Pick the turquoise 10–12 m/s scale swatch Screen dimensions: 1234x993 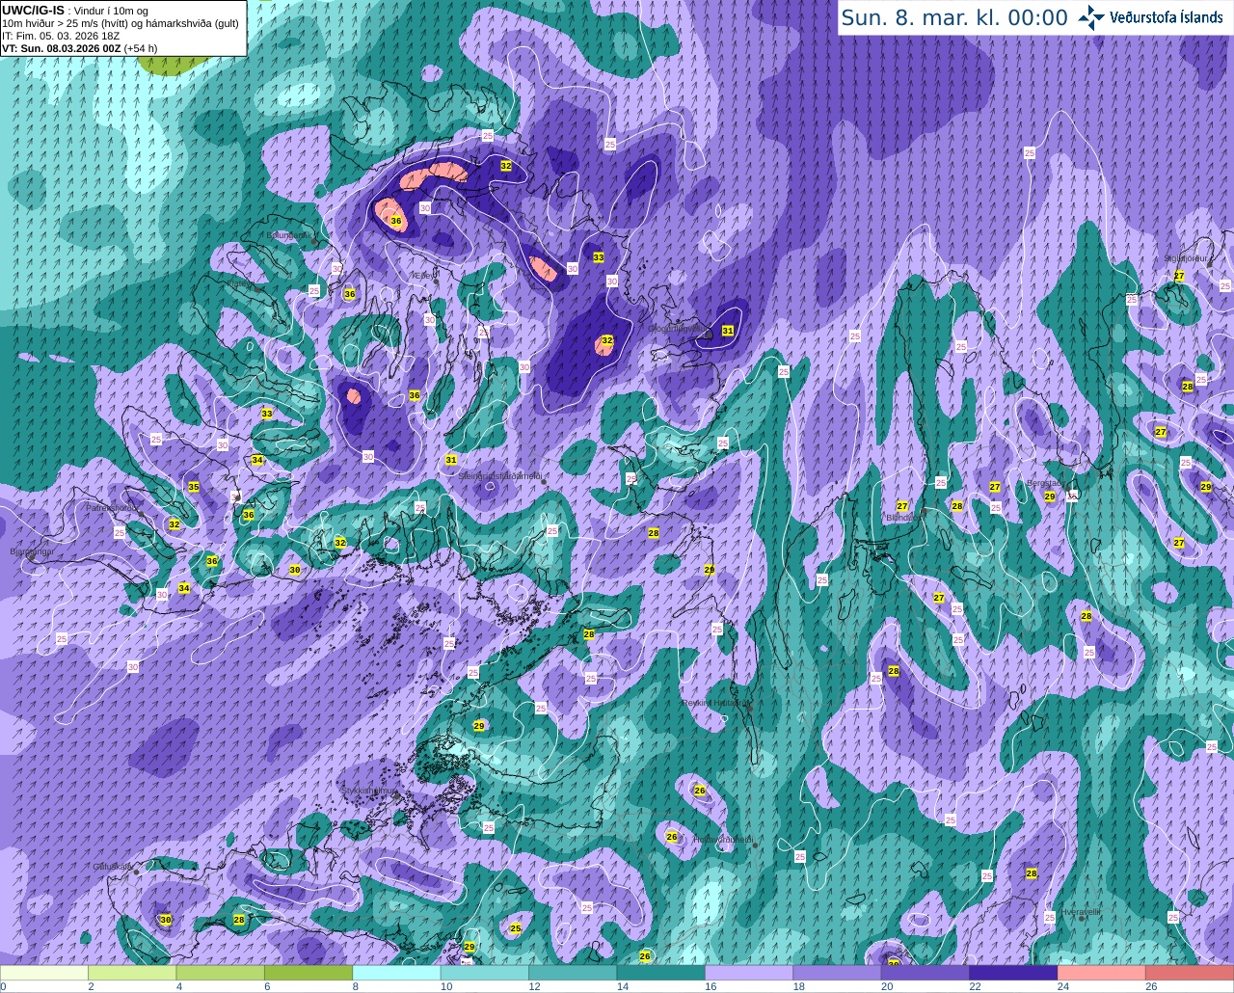(x=485, y=973)
